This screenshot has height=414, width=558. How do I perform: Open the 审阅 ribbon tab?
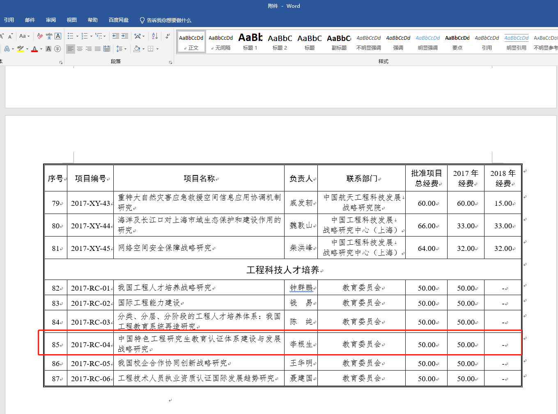click(x=51, y=20)
